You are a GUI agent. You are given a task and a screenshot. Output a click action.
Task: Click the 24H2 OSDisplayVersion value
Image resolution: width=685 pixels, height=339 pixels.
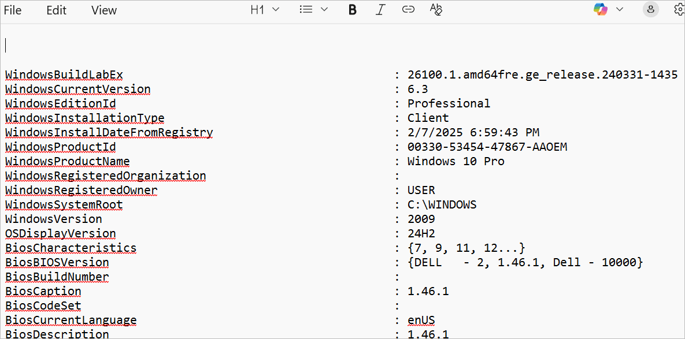click(421, 233)
